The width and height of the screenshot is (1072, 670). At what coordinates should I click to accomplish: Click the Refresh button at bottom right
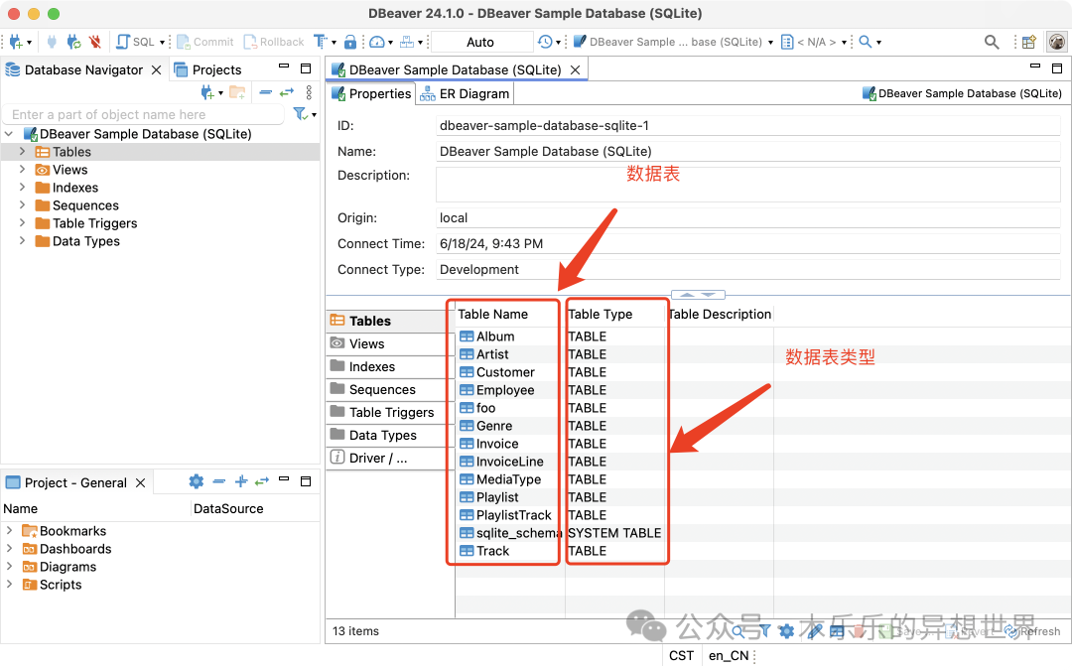tap(1033, 631)
